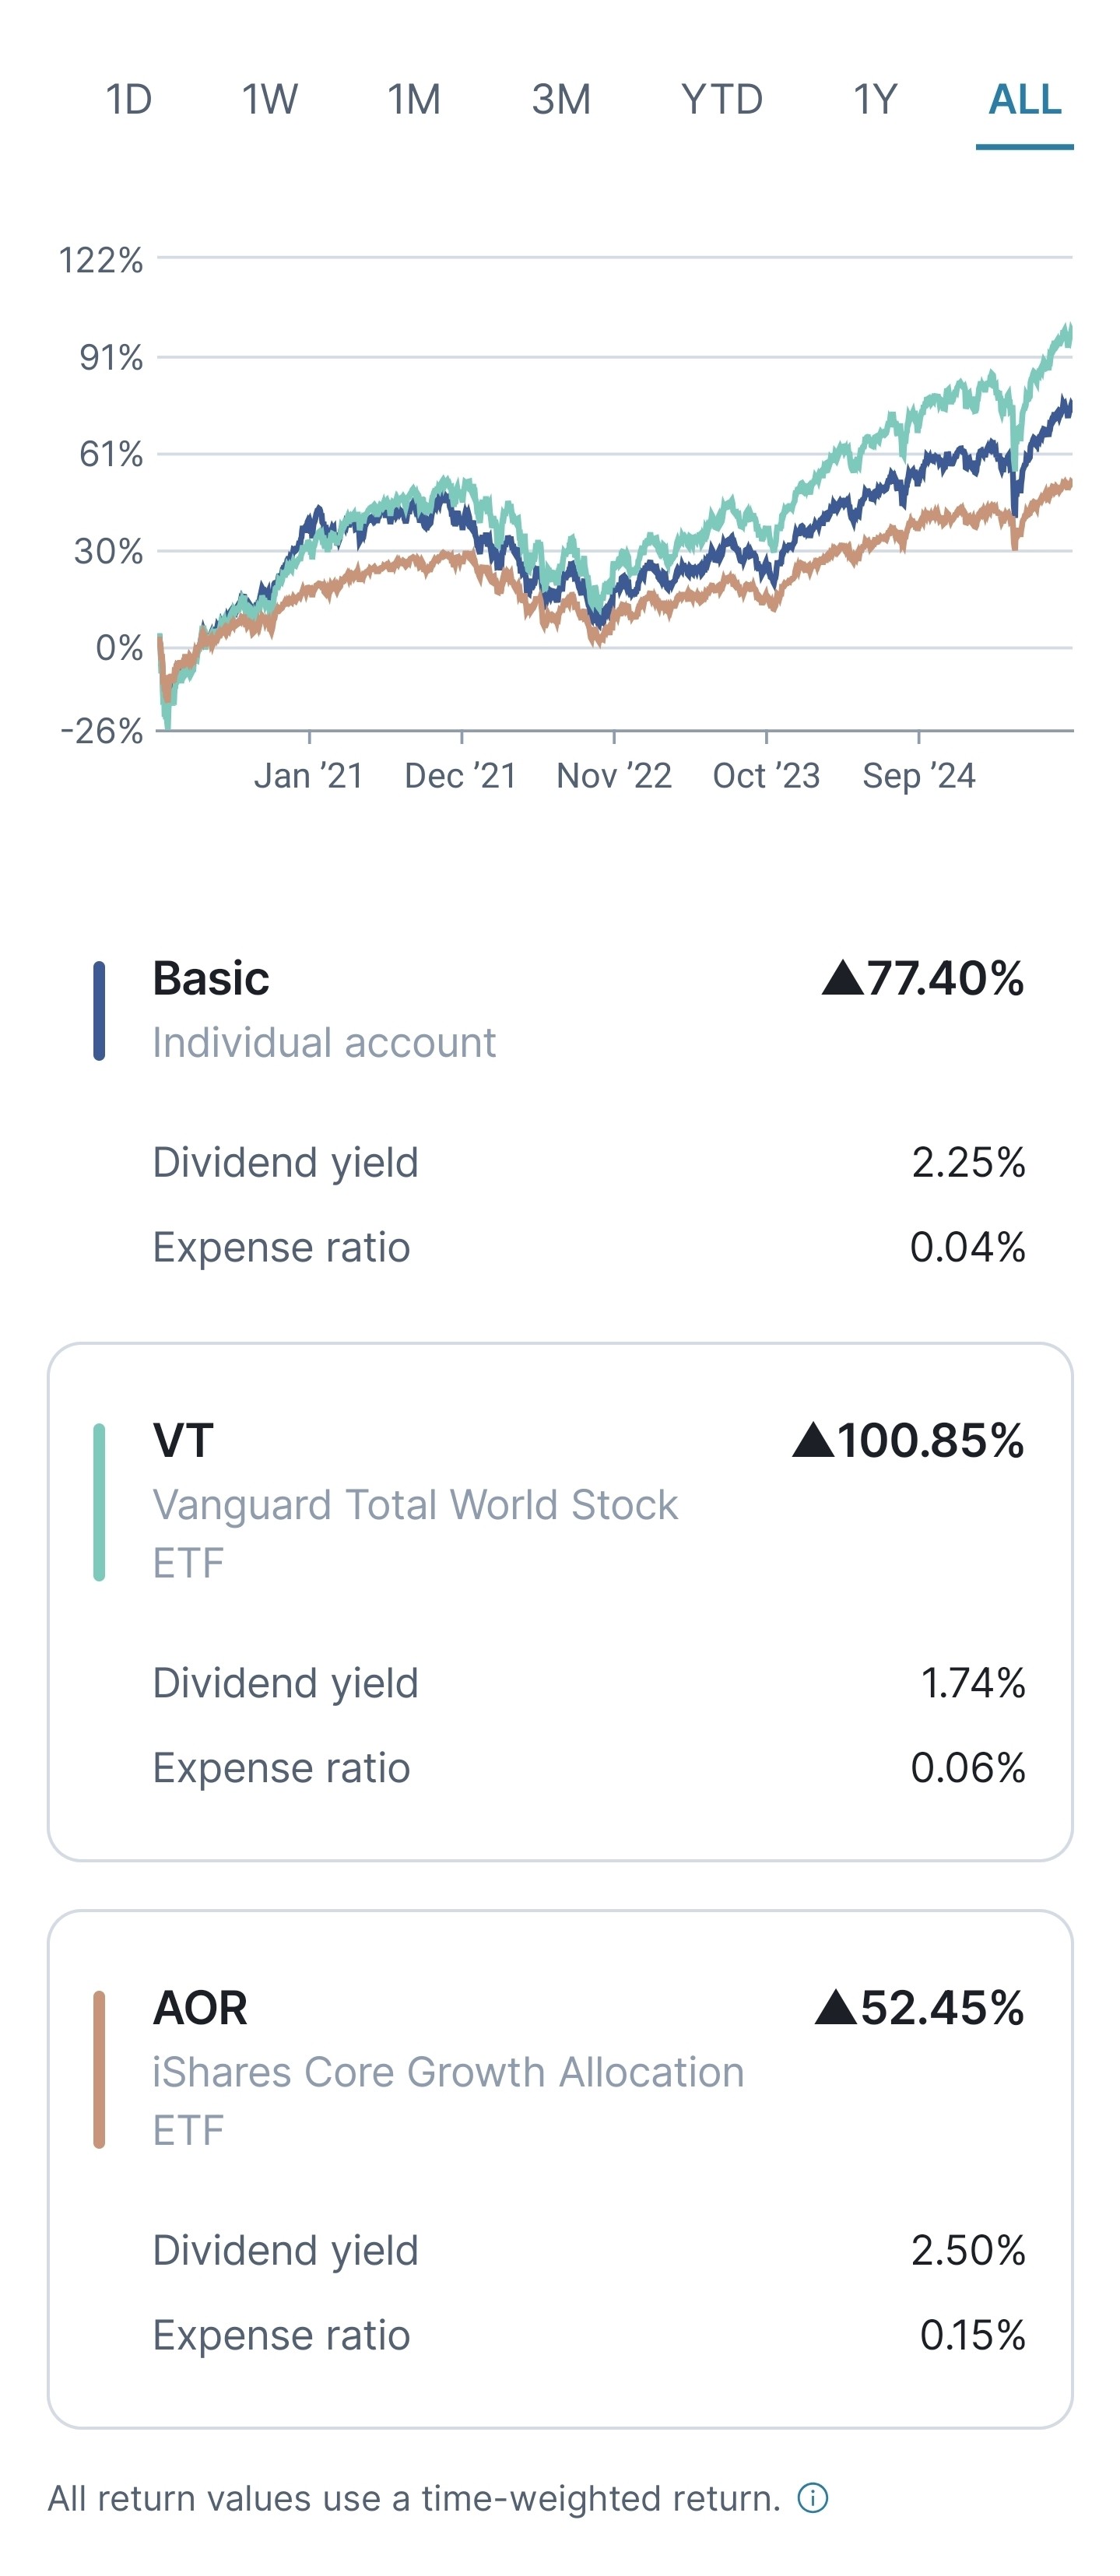Image resolution: width=1120 pixels, height=2576 pixels.
Task: Select the 1Y time range
Action: [x=875, y=100]
